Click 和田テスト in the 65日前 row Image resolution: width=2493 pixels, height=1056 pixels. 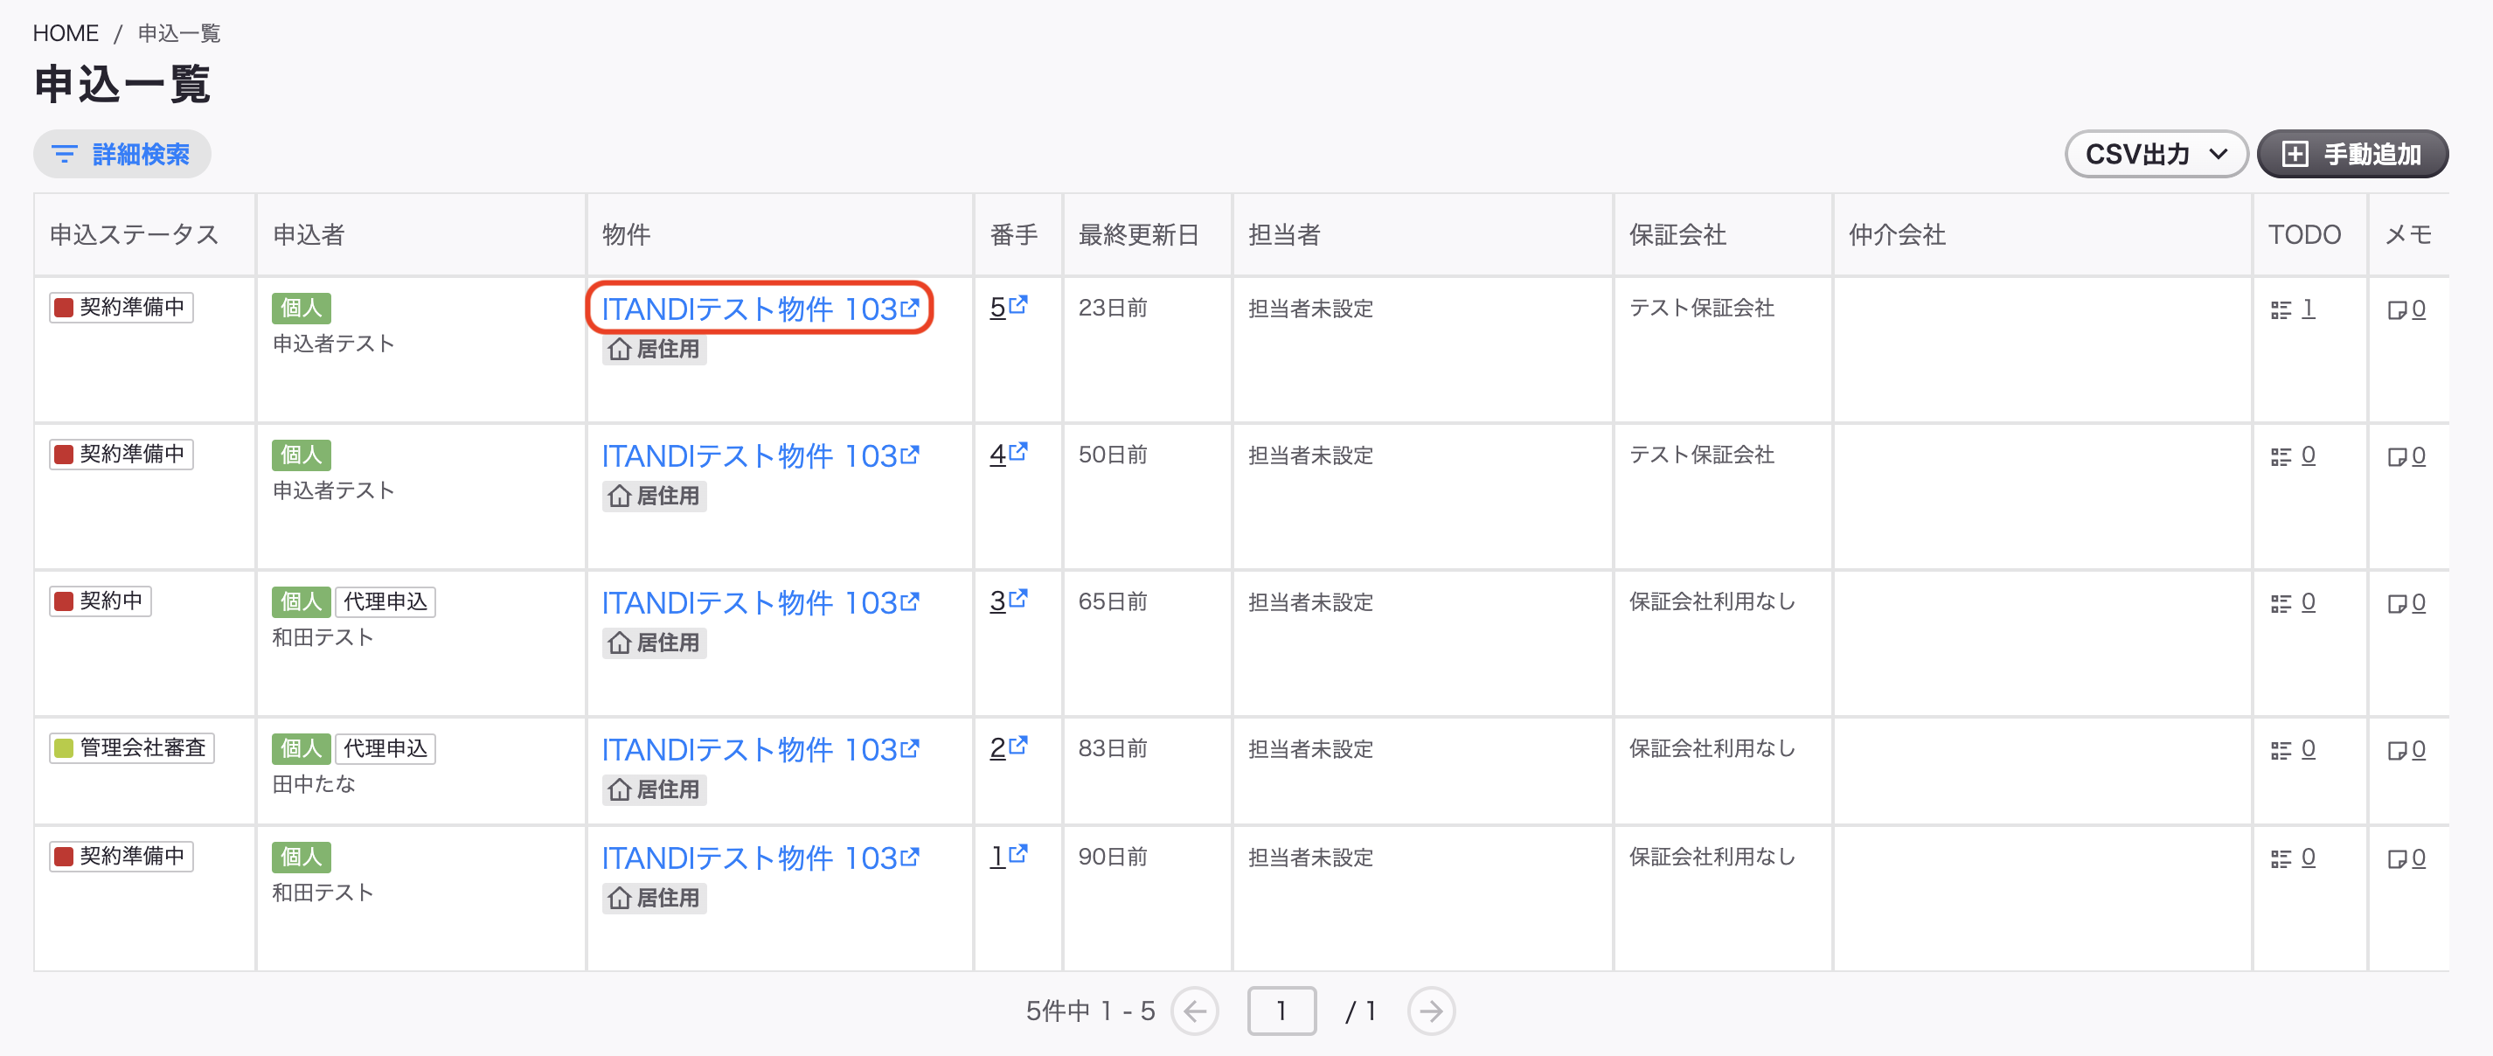point(323,637)
